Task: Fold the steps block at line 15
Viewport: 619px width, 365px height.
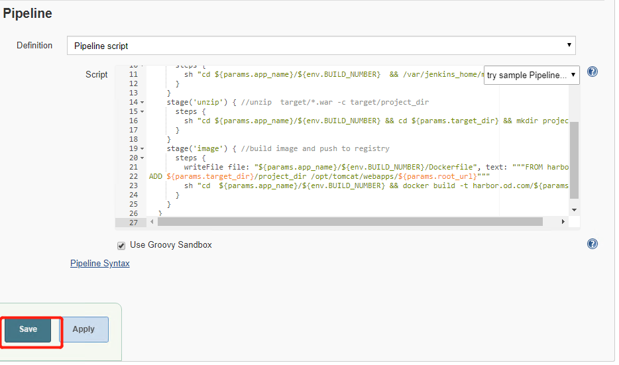Action: (142, 112)
